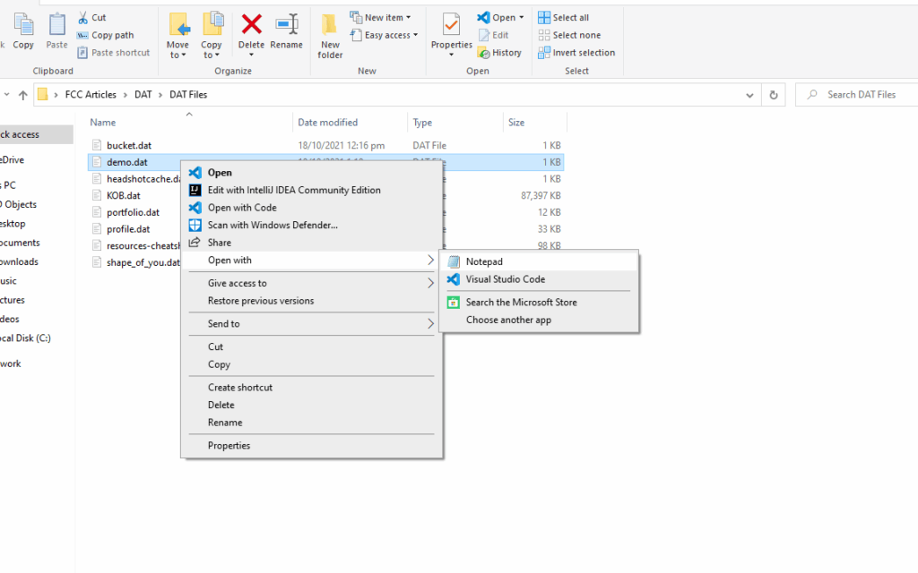
Task: Click the Up arrow navigation icon
Action: point(23,94)
